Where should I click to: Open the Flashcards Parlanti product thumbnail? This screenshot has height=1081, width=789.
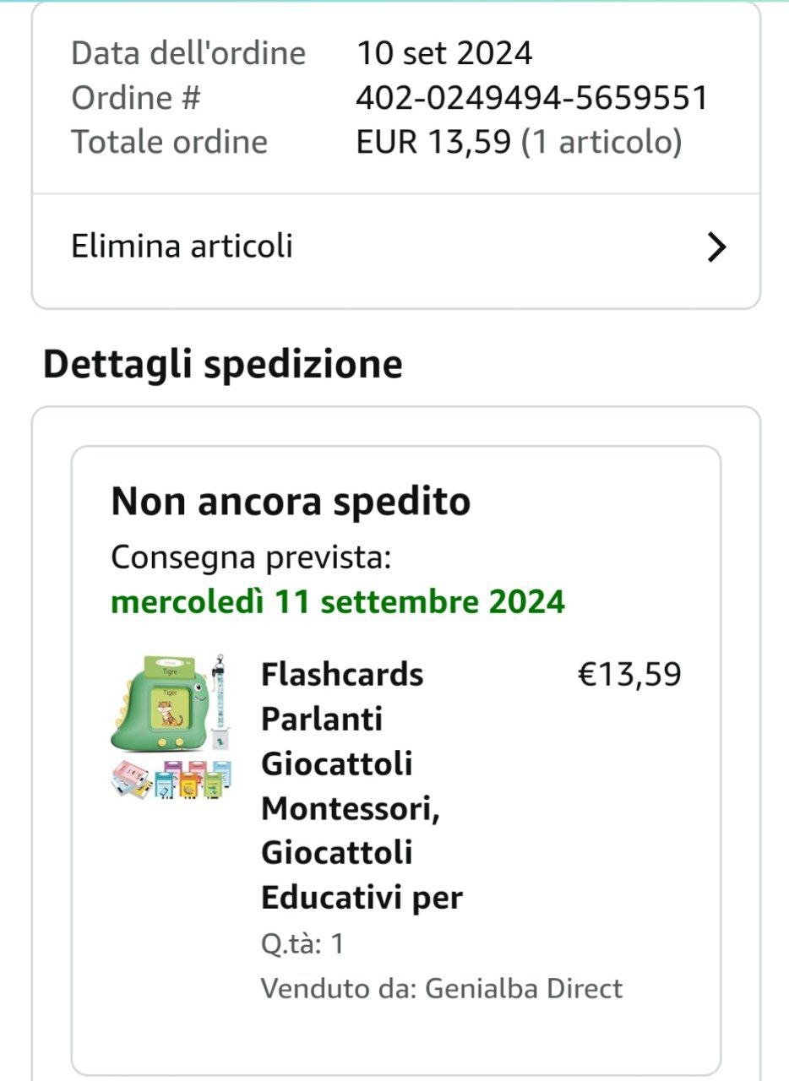tap(174, 726)
